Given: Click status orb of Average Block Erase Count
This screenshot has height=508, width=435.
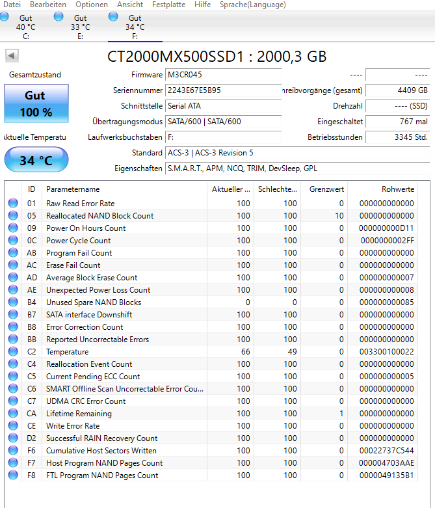Looking at the screenshot, I should (13, 277).
